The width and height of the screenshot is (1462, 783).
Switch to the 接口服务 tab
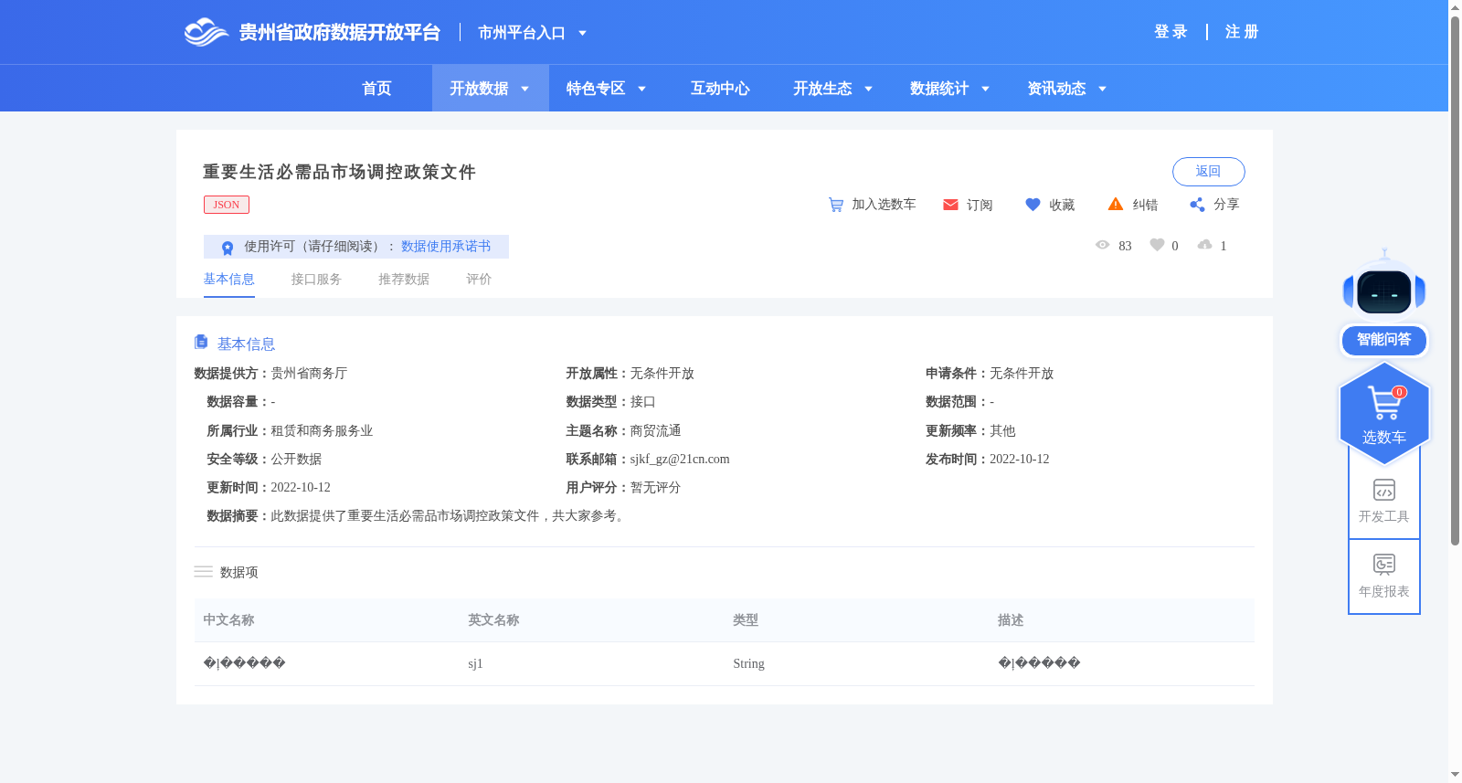[x=316, y=280]
